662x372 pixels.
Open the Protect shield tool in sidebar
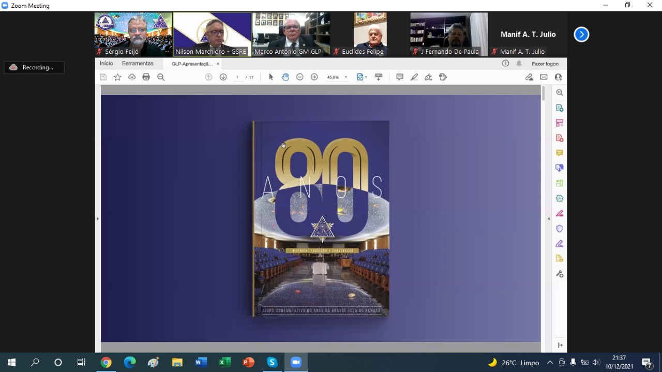click(559, 229)
